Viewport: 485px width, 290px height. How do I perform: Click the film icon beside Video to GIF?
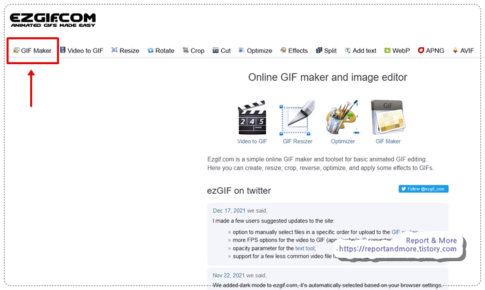point(63,50)
